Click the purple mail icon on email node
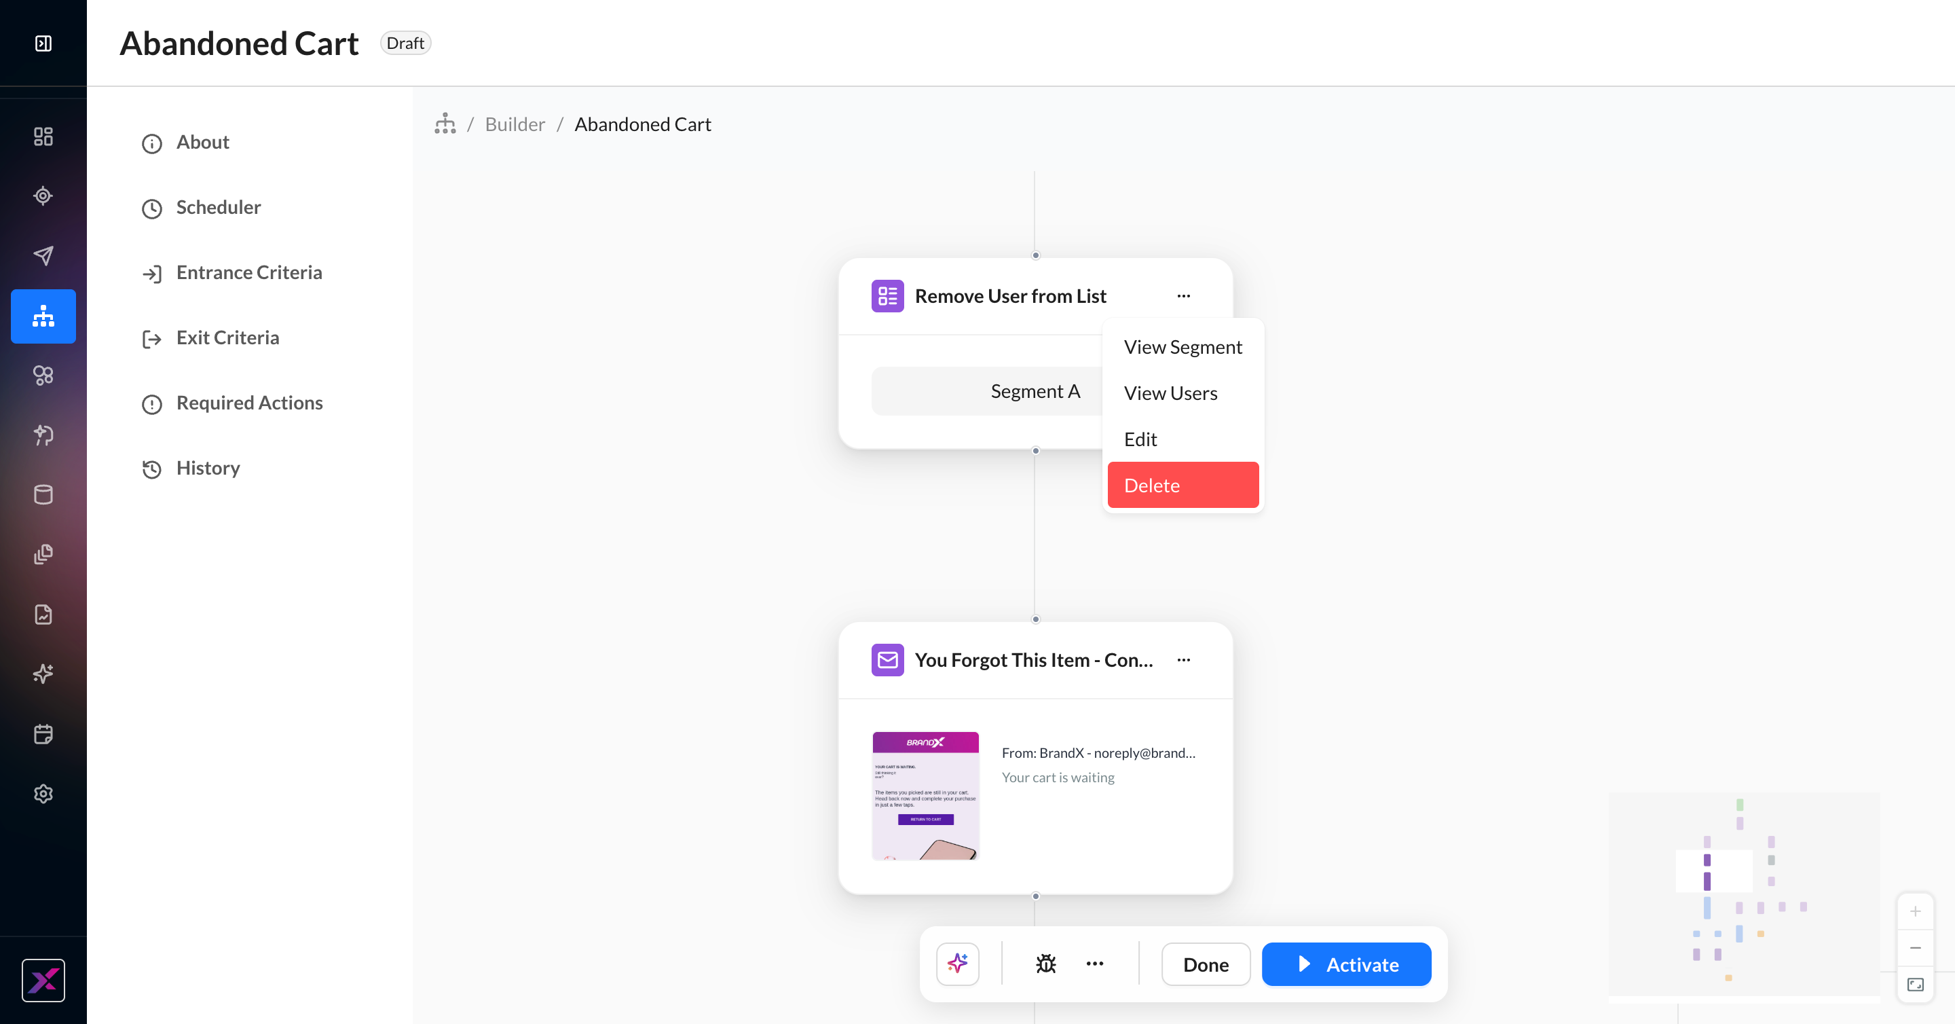 (887, 661)
